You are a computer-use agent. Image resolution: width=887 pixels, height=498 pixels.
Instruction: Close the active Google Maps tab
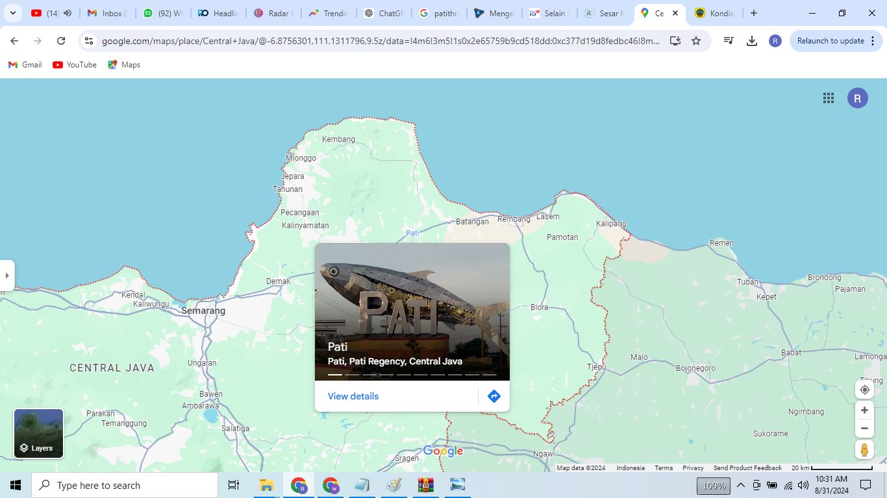(675, 13)
